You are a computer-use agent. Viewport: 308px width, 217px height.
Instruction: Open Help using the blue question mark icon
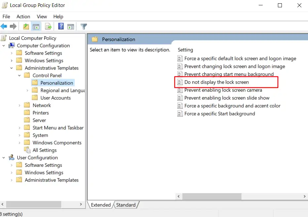click(61, 26)
